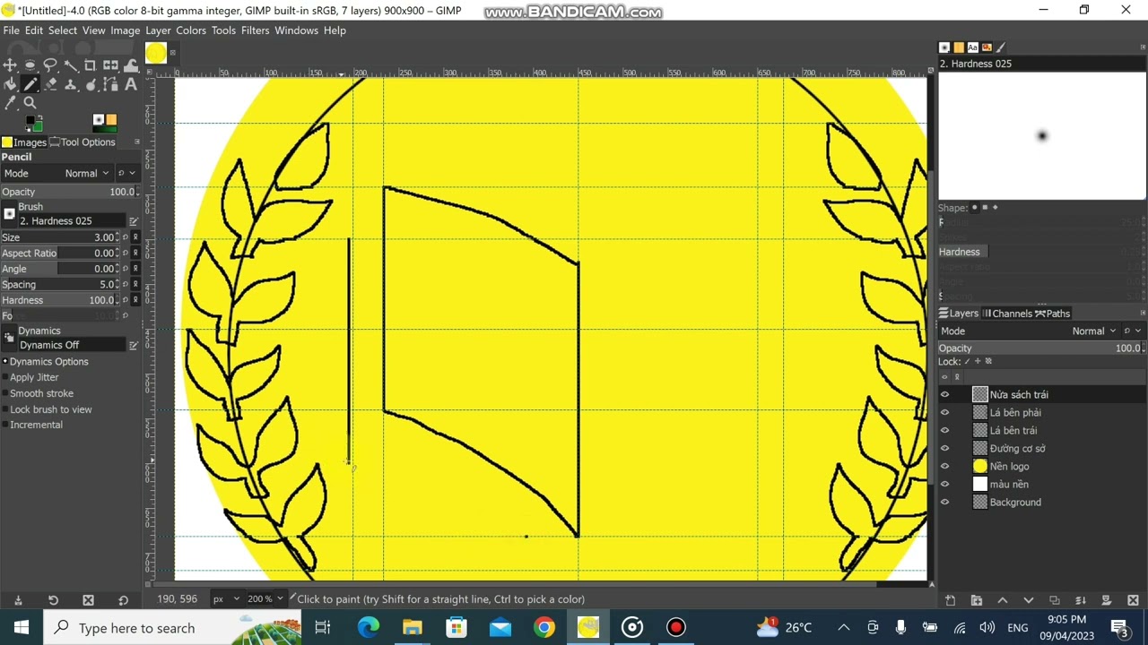
Task: Delete the selected layer
Action: pos(1133,600)
